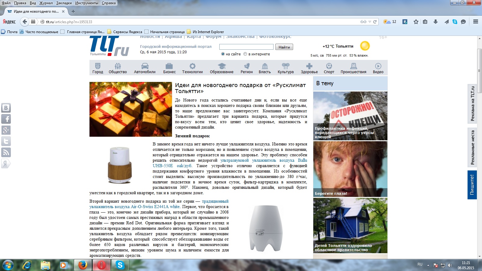Open the Журнал menu
The image size is (482, 271).
pos(46,3)
